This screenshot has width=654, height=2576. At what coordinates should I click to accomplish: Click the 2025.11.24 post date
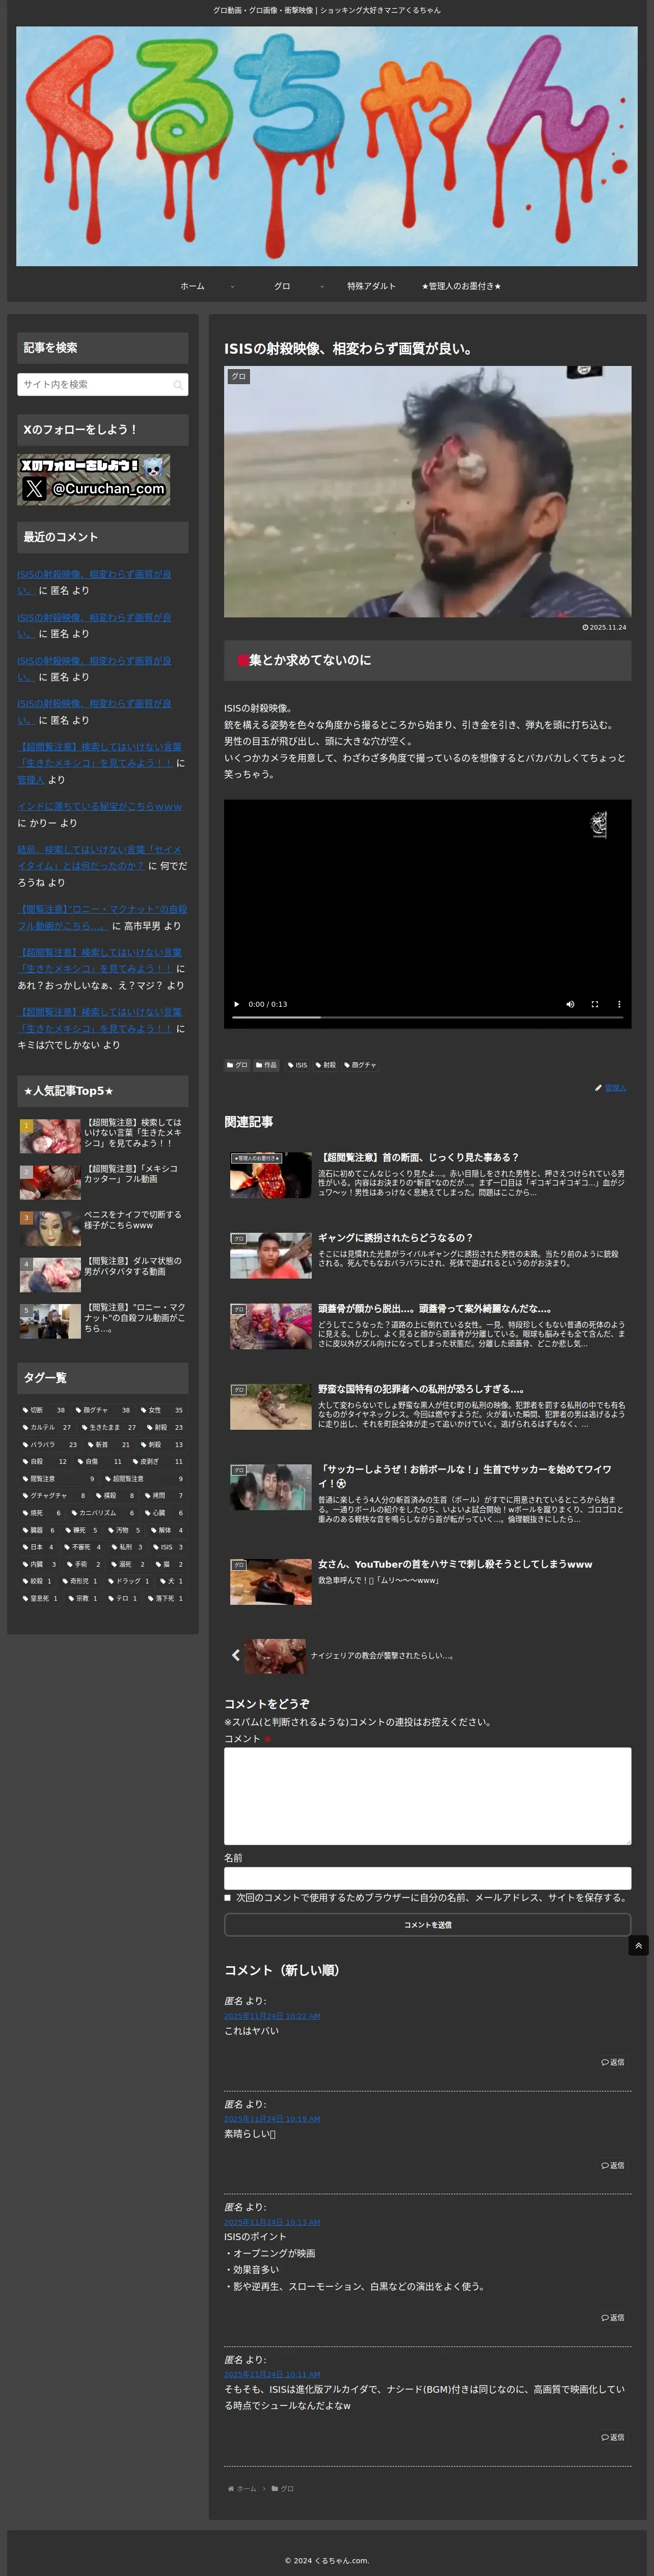point(605,627)
